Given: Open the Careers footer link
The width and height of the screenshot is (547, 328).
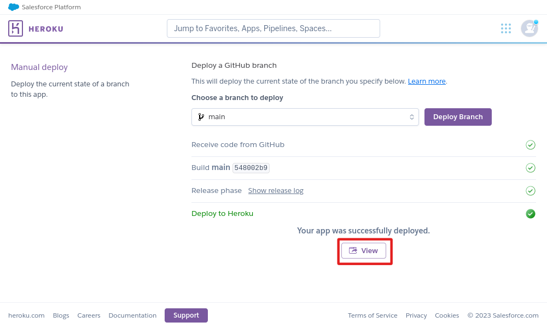Looking at the screenshot, I should click(89, 315).
